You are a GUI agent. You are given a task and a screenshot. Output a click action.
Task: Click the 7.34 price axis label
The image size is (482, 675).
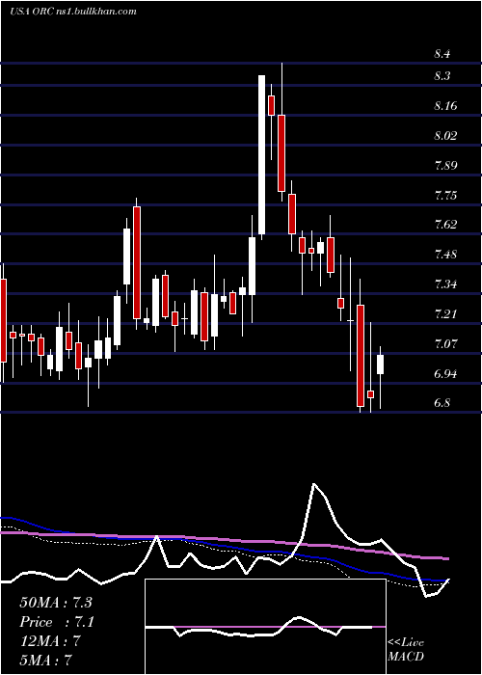pos(445,284)
